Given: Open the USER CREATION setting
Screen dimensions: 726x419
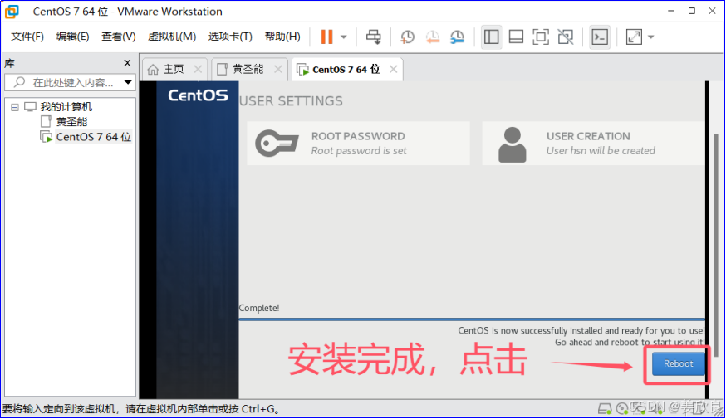Looking at the screenshot, I should 593,144.
